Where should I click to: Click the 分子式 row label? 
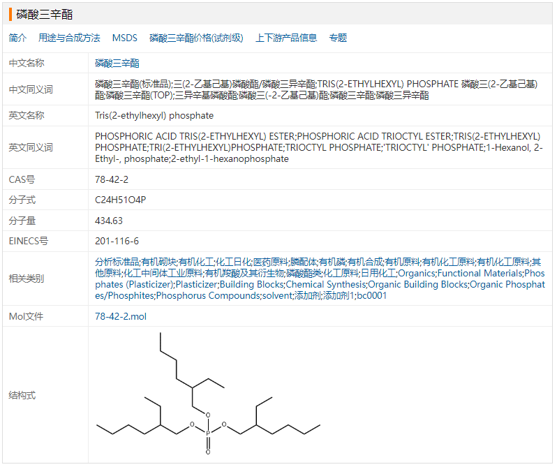[x=22, y=200]
